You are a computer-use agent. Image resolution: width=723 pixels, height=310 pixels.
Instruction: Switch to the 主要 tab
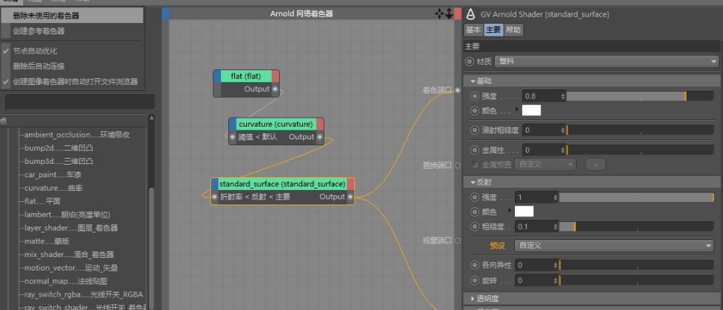click(x=493, y=30)
